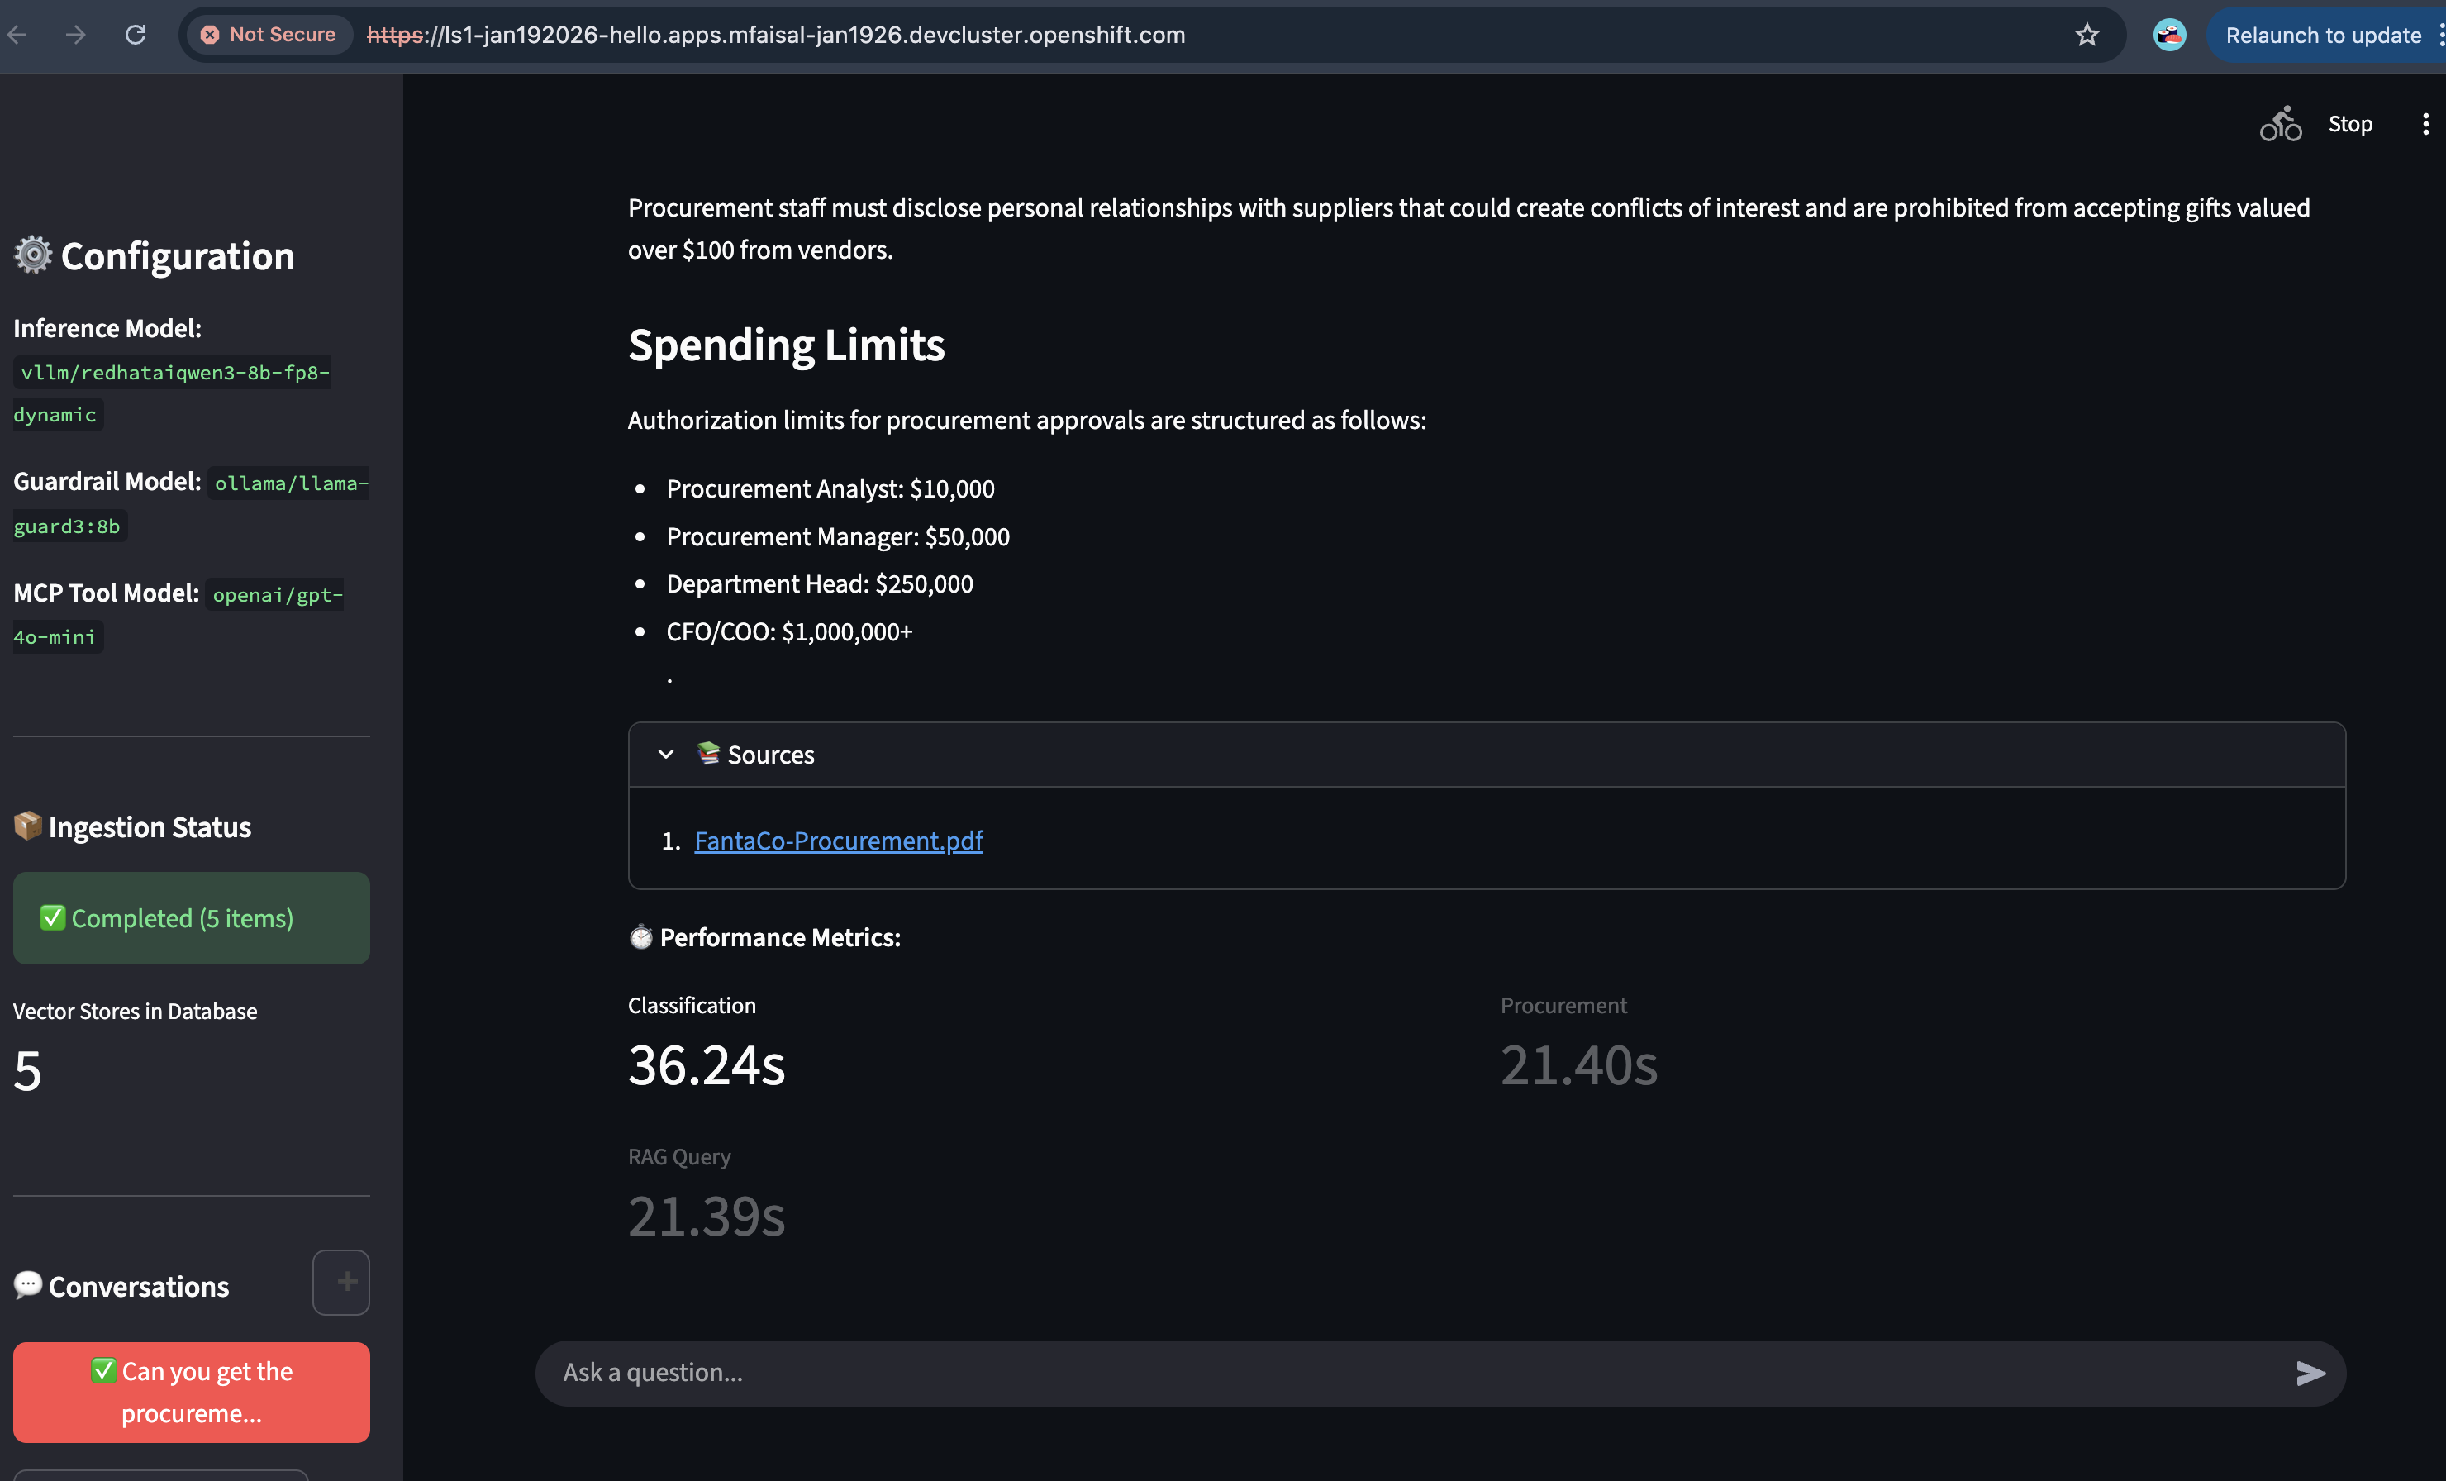Click the browser address bar URL
This screenshot has width=2446, height=1481.
[776, 35]
